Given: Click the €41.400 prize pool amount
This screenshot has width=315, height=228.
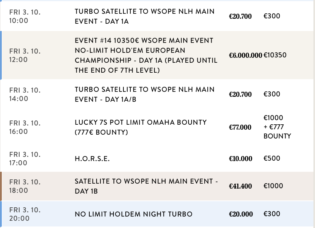Looking at the screenshot, I should pos(241,186).
